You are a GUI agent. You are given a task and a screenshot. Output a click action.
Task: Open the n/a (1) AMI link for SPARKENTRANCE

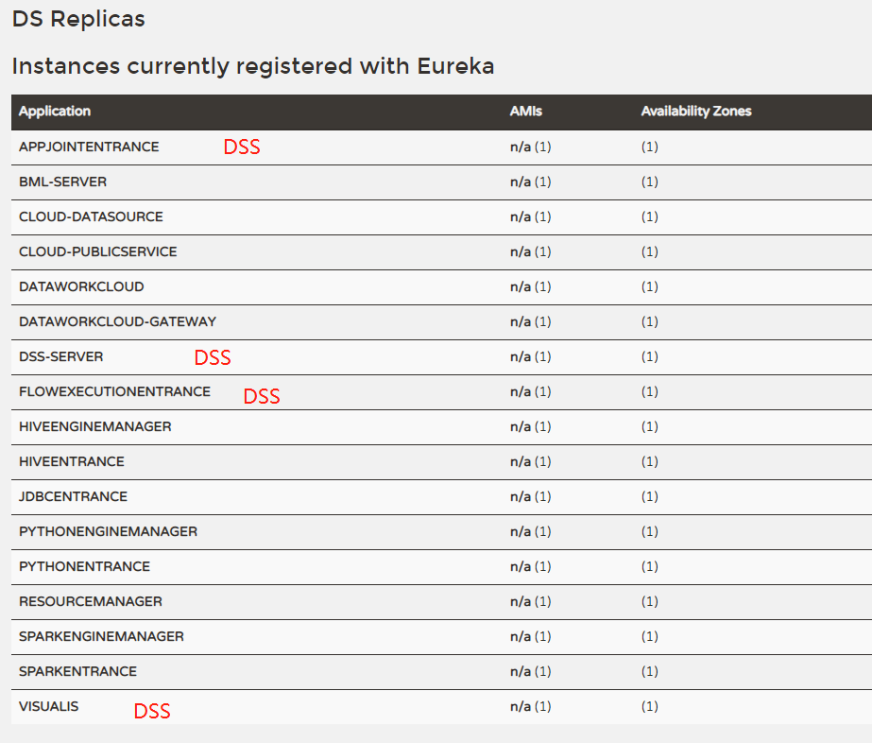[x=529, y=671]
